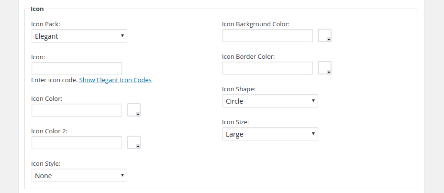Screen dimensions: 444x193
Task: Click the Icon Border Color text field
Action: coord(267,68)
